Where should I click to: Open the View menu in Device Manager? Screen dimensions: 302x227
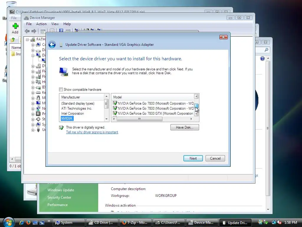[x=55, y=24]
